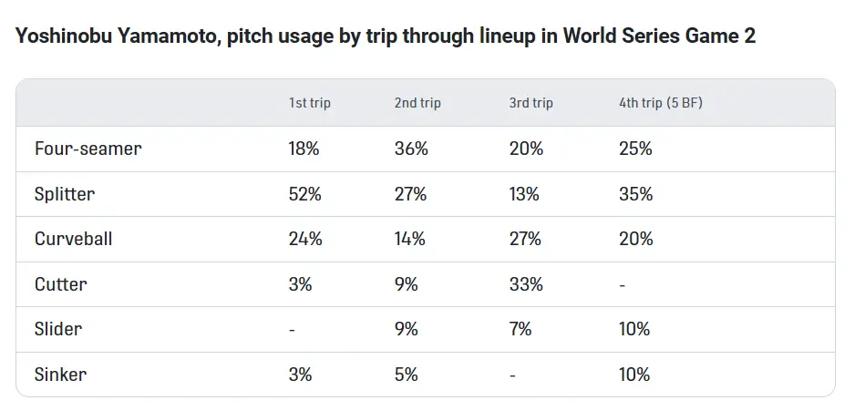Select Splitter's 35% fourth-trip value

tap(635, 194)
